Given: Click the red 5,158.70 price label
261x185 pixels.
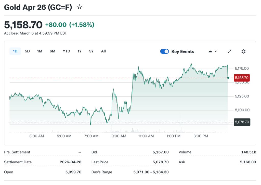Looking at the screenshot, I should point(241,78).
